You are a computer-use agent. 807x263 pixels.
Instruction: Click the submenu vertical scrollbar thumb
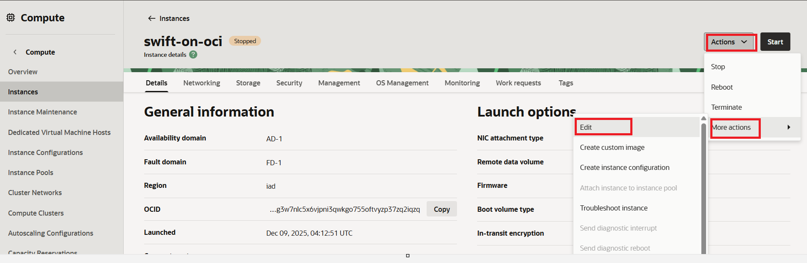[x=703, y=188]
